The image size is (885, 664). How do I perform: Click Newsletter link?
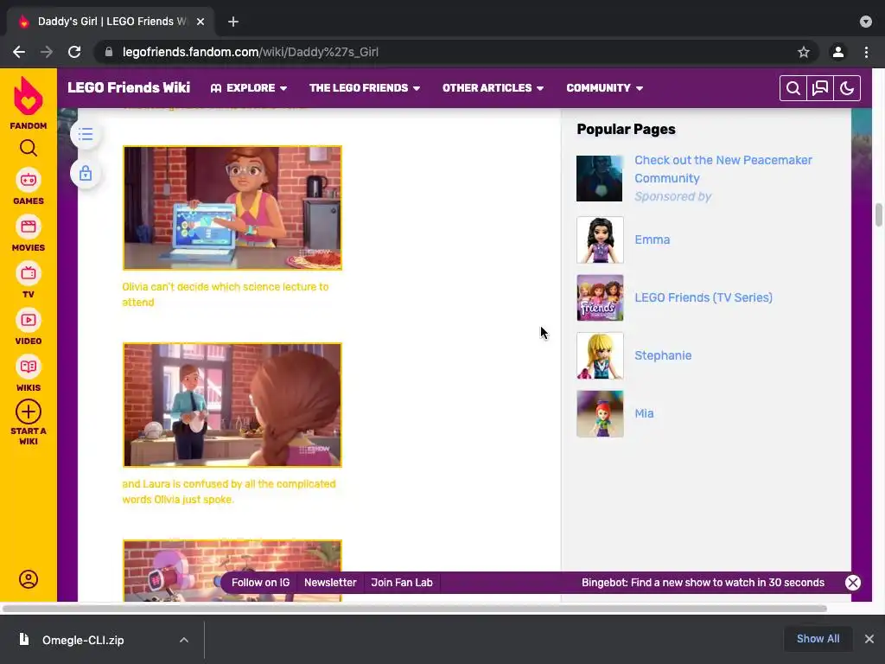[330, 583]
